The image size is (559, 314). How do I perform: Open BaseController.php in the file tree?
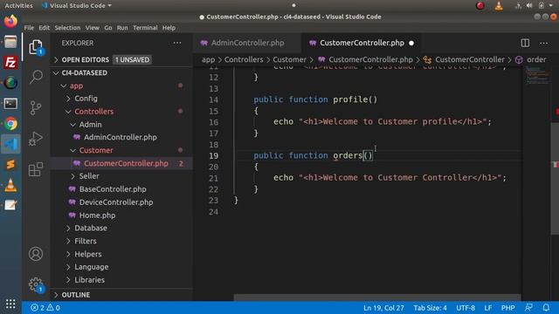(x=113, y=189)
